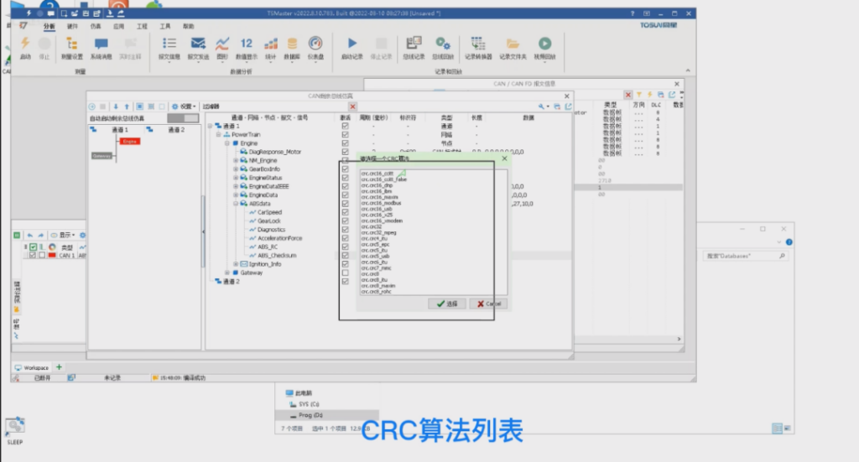Click the Cancel button in CRC dialog
The height and width of the screenshot is (462, 859).
[x=488, y=304]
